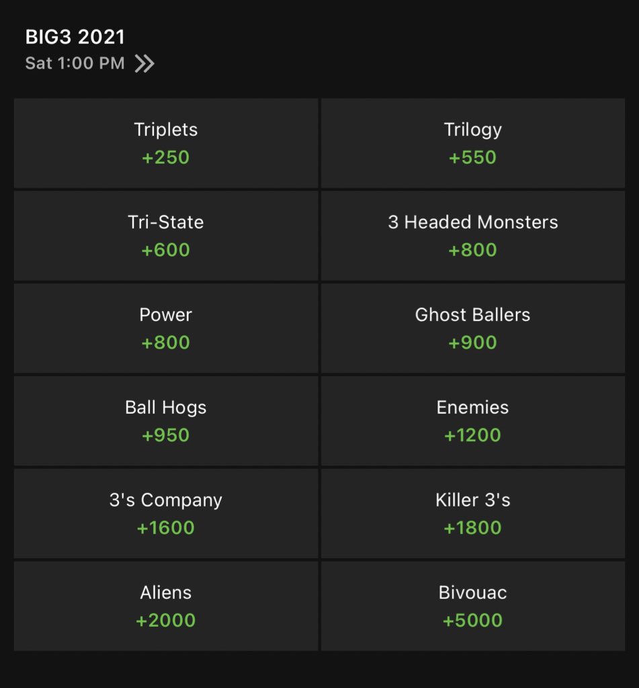Add Ball Hogs +950 to betslip
639x688 pixels.
click(x=166, y=421)
